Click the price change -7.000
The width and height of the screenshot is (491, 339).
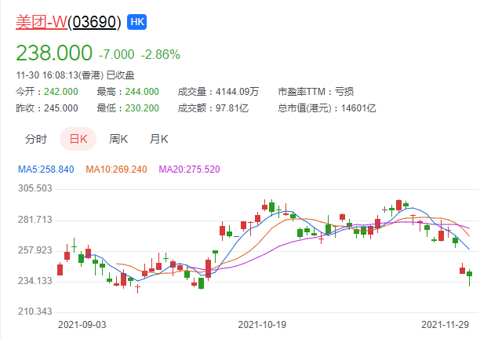pyautogui.click(x=117, y=54)
